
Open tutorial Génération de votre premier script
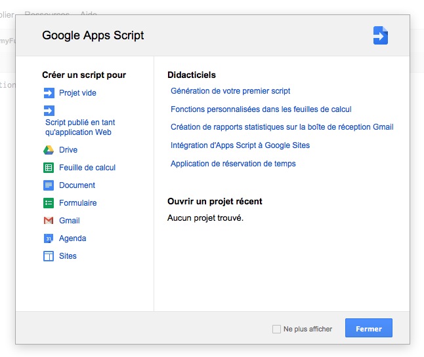click(230, 91)
